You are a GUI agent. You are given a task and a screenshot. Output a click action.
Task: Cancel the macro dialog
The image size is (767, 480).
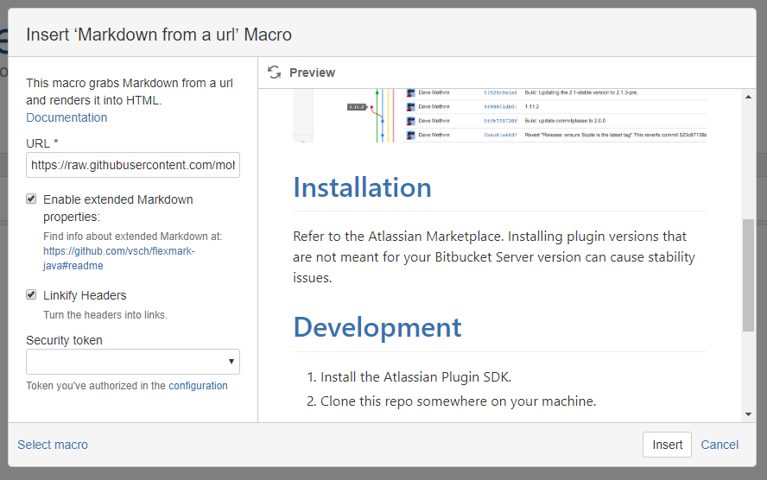coord(719,445)
